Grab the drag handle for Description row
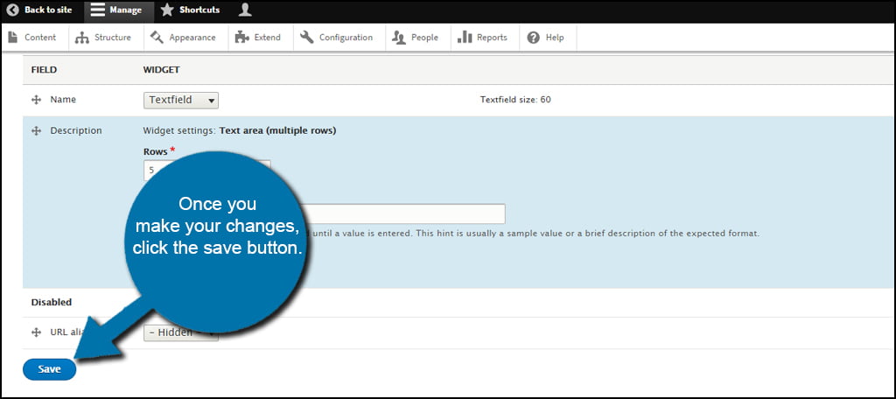Image resolution: width=896 pixels, height=399 pixels. coord(36,131)
